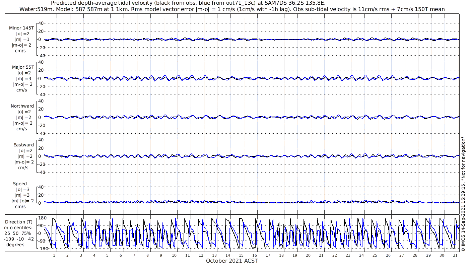469x268 pixels.
Task: Click the "20" tick of Northward axis
Action: [41, 109]
